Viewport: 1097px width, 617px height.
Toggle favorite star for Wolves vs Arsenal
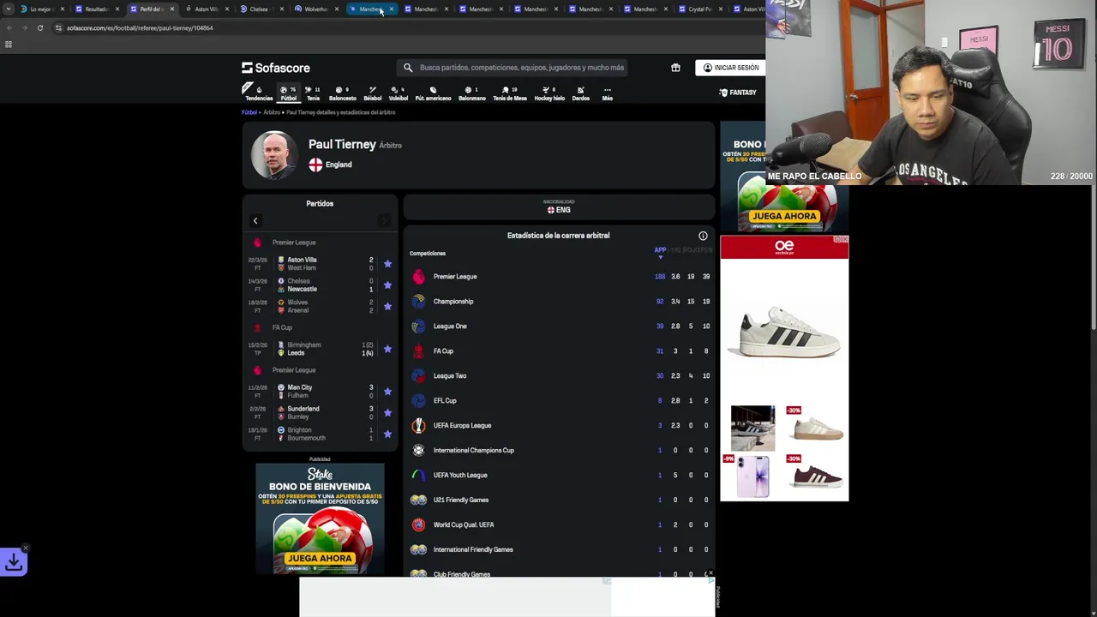click(x=387, y=306)
